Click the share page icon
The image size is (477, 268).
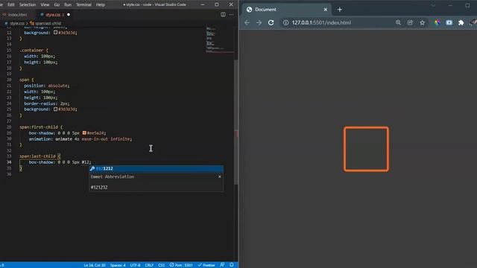click(x=410, y=22)
